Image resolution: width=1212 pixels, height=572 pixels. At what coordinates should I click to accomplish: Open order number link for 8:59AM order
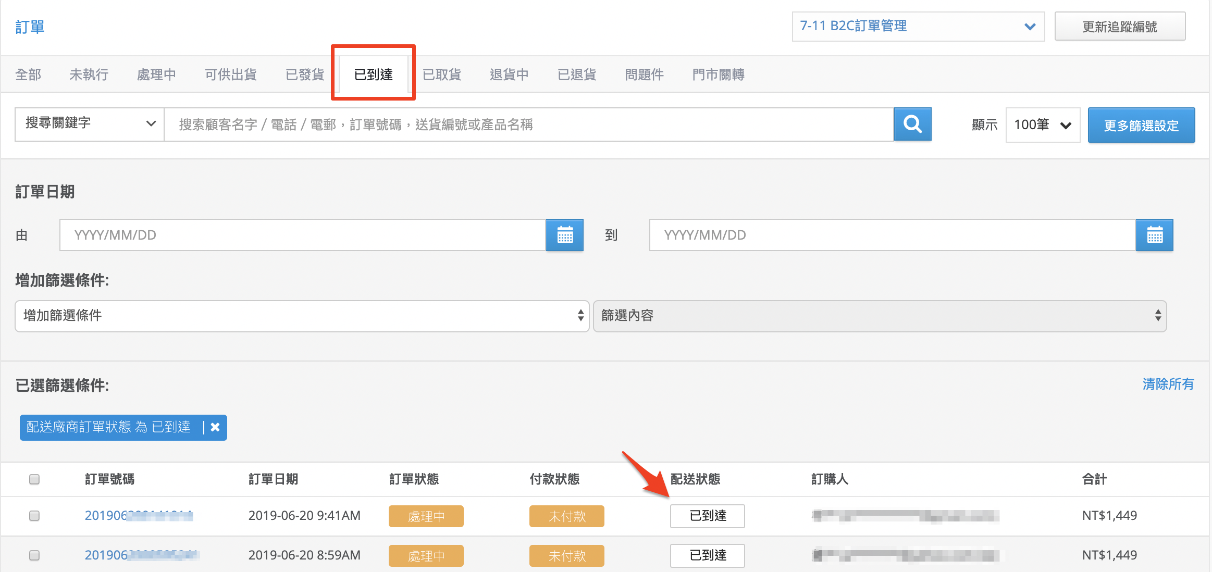tap(142, 555)
